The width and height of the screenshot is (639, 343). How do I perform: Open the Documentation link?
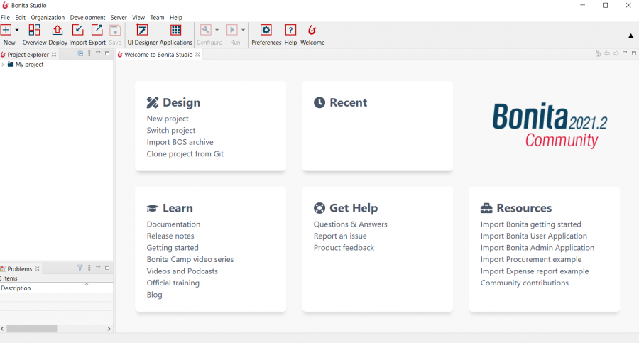[x=174, y=224]
